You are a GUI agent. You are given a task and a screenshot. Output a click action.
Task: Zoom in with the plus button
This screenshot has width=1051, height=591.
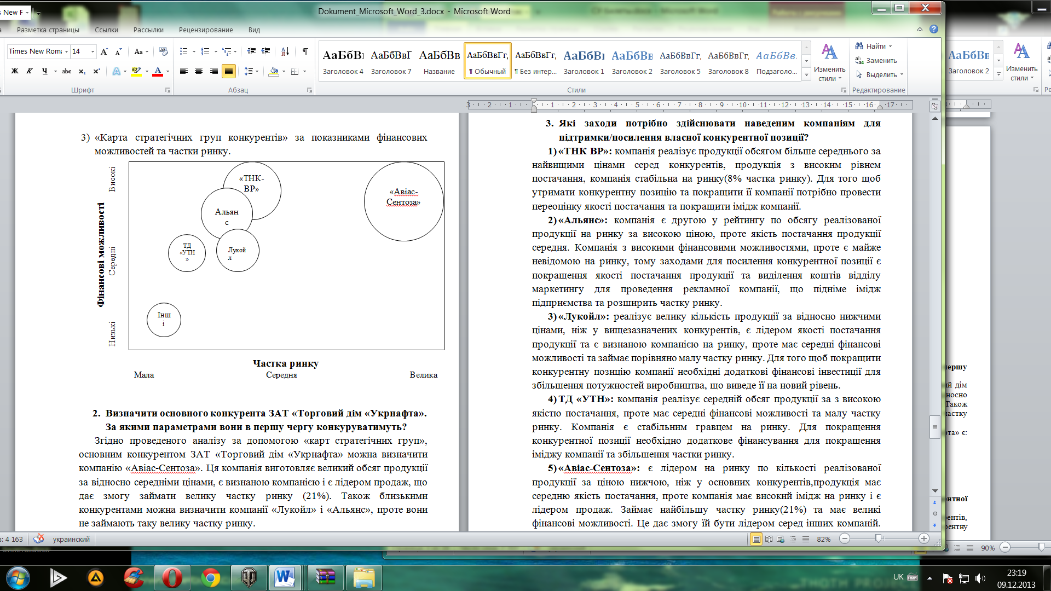(x=924, y=539)
